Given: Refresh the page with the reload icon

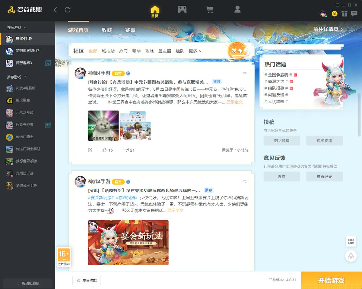Looking at the screenshot, I should click(67, 10).
